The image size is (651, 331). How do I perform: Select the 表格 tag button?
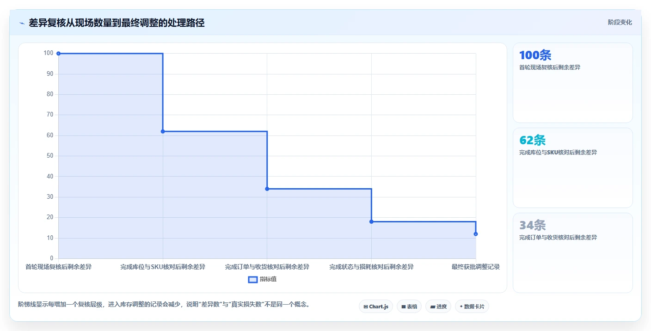(x=409, y=306)
